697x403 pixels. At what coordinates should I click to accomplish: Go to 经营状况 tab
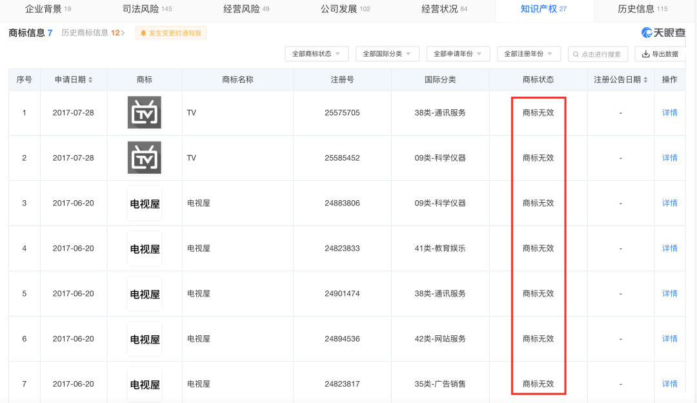(x=445, y=9)
